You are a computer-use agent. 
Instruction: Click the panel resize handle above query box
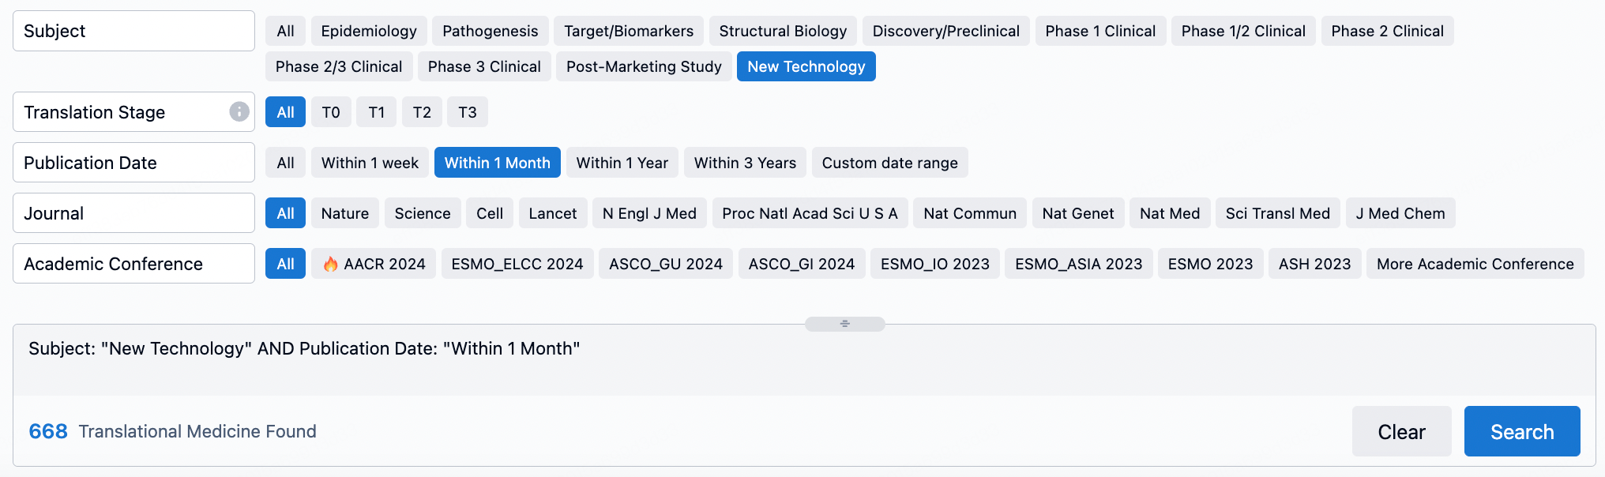coord(844,324)
